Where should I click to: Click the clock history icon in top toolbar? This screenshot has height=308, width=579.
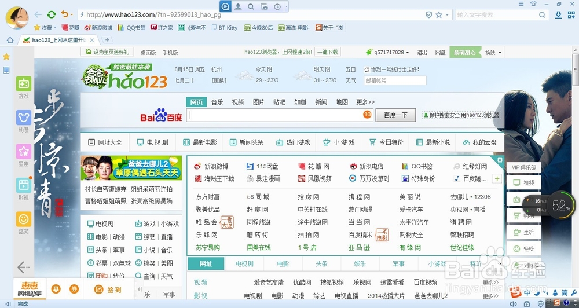coord(277,6)
